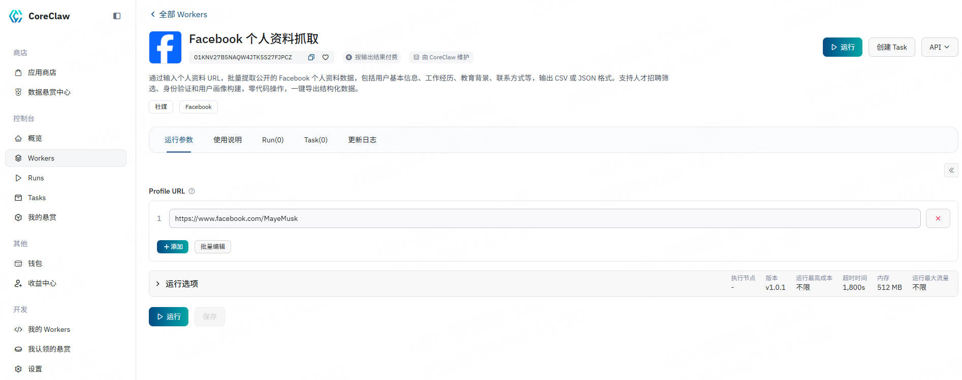
Task: Open the Profile URL help tooltip icon
Action: pos(191,191)
